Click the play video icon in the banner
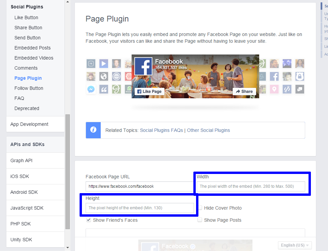328x251 pixels. 104,64
